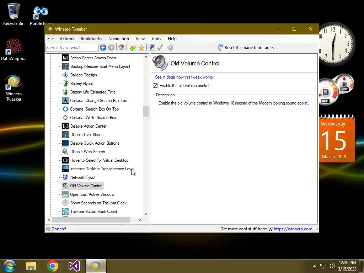
Task: Open the File menu
Action: (x=50, y=39)
